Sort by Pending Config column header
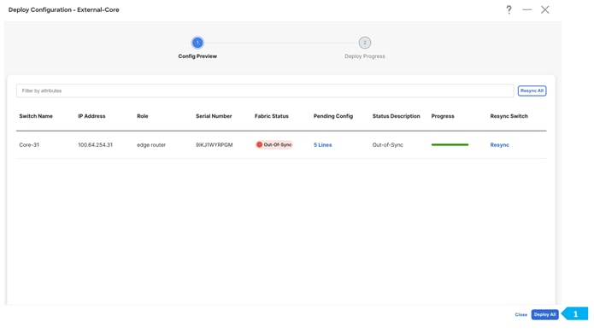 pos(333,116)
